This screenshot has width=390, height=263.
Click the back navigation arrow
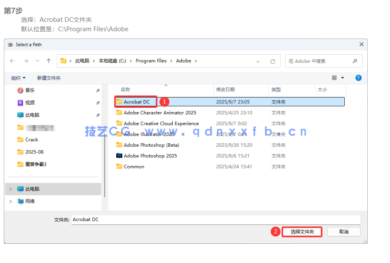point(12,61)
